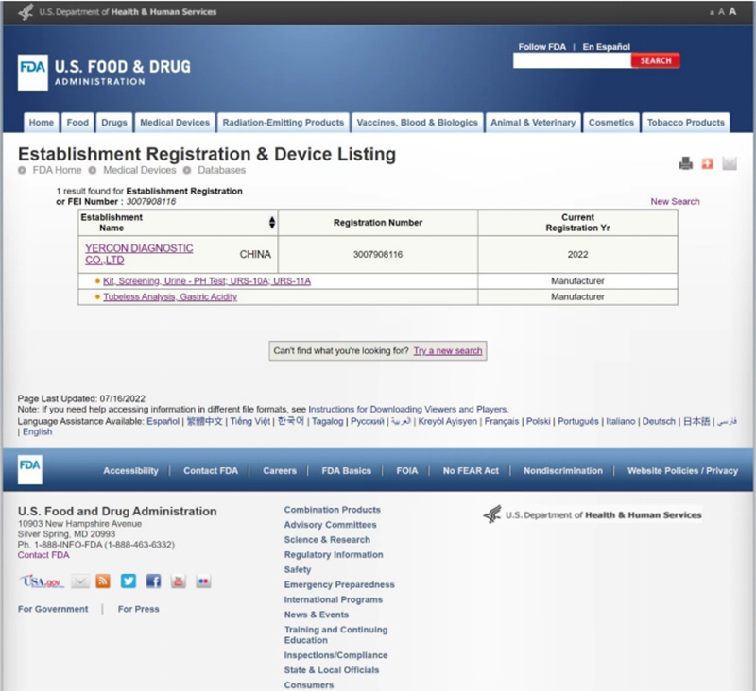
Task: Open Careers in footer bar
Action: pos(280,470)
